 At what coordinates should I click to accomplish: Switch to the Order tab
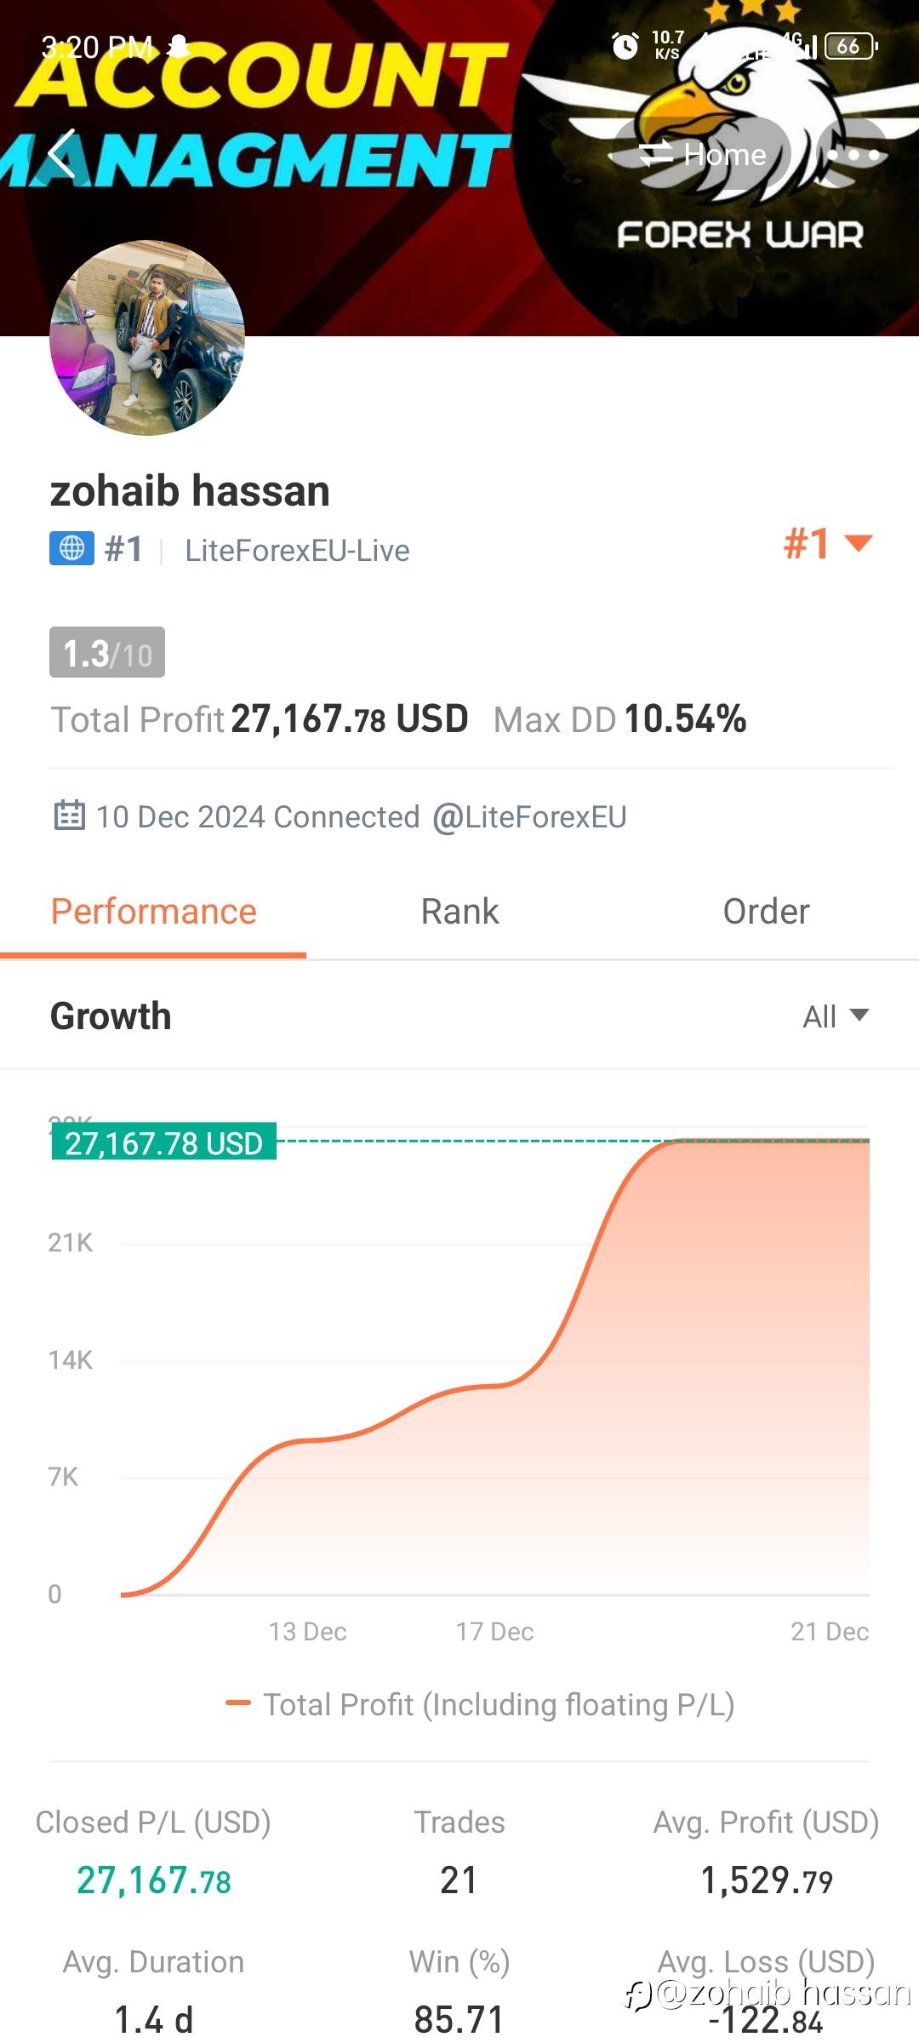point(766,912)
